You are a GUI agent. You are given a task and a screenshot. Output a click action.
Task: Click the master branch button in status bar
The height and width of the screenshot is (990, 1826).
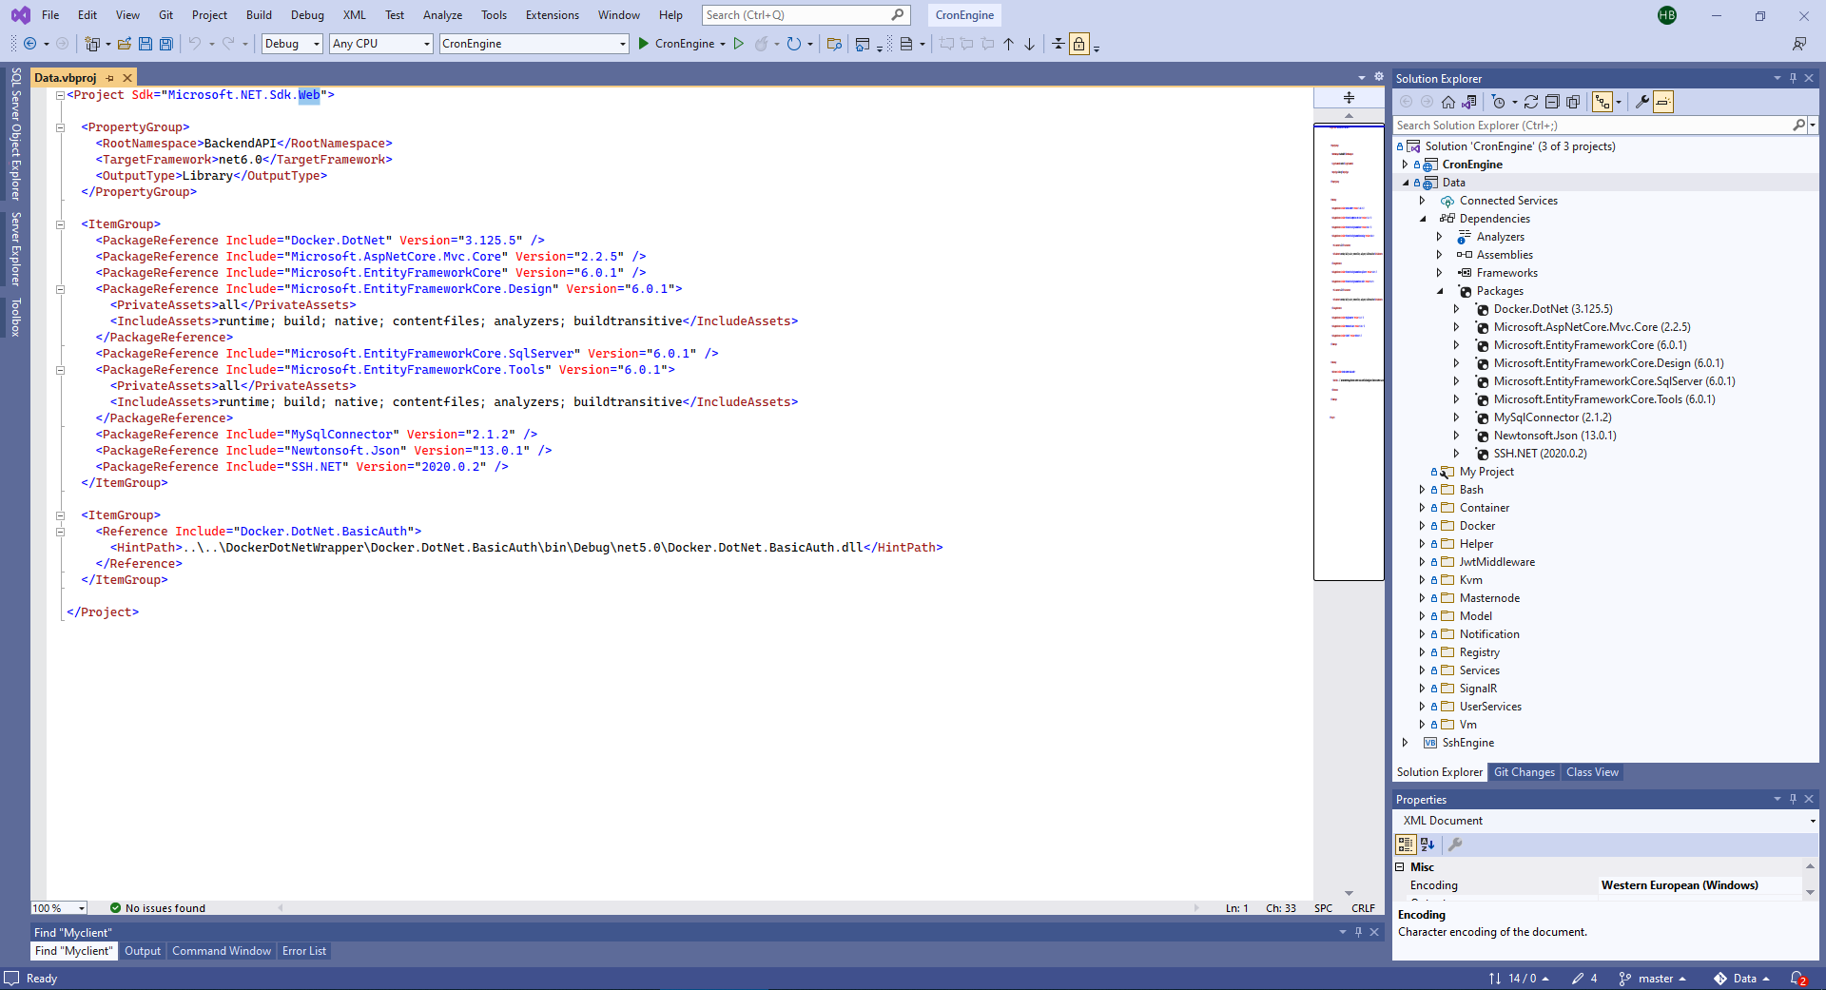click(1653, 979)
